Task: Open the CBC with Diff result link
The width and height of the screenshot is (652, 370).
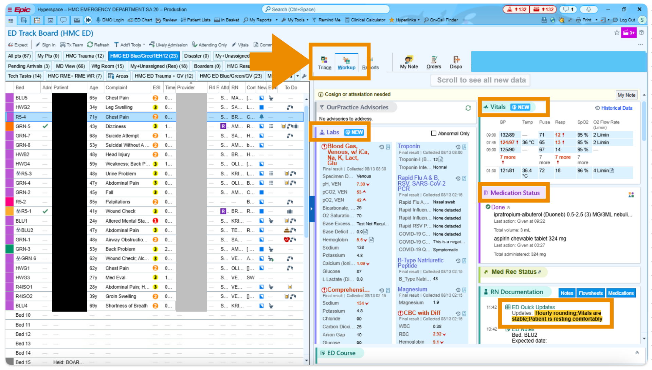Action: tap(422, 313)
